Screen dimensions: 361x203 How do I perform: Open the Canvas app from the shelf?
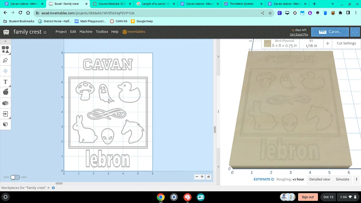coord(187,197)
